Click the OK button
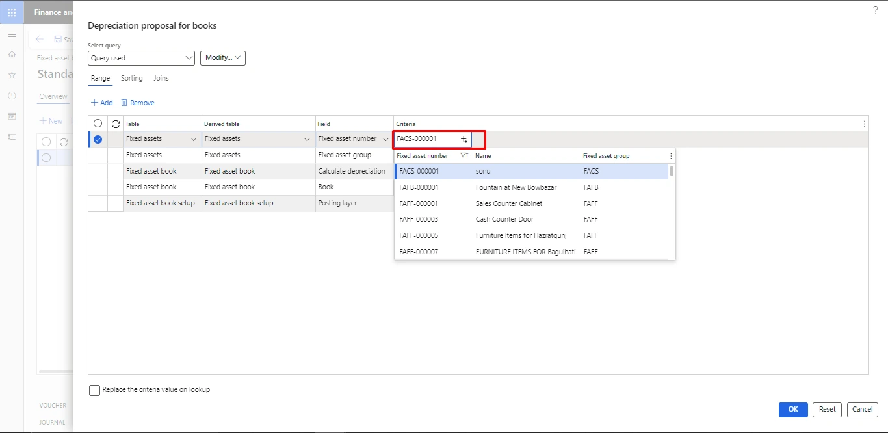888x433 pixels. [793, 410]
